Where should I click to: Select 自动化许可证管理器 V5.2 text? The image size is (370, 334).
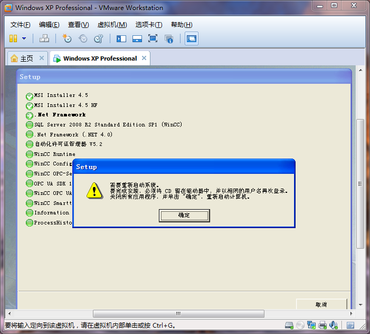pos(69,144)
